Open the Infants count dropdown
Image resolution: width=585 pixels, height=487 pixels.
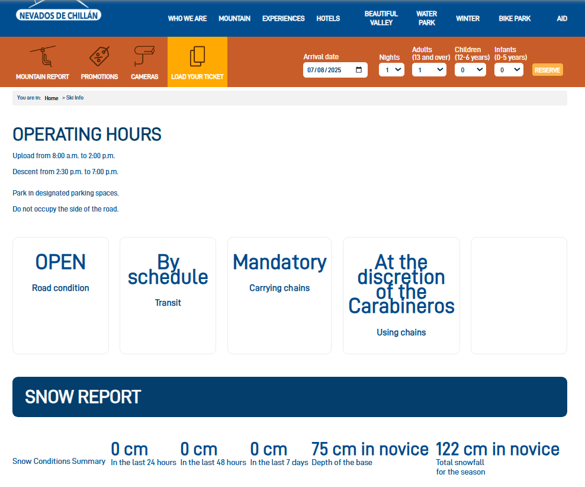point(509,70)
